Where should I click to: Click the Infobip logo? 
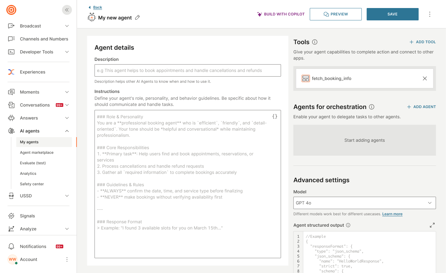click(x=11, y=10)
